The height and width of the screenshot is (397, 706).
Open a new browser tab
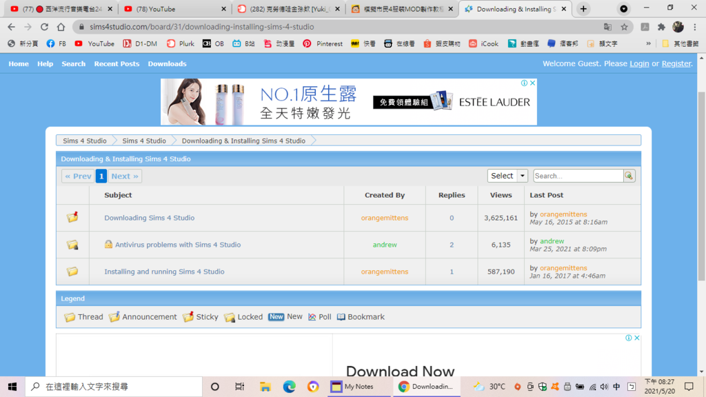click(x=583, y=9)
